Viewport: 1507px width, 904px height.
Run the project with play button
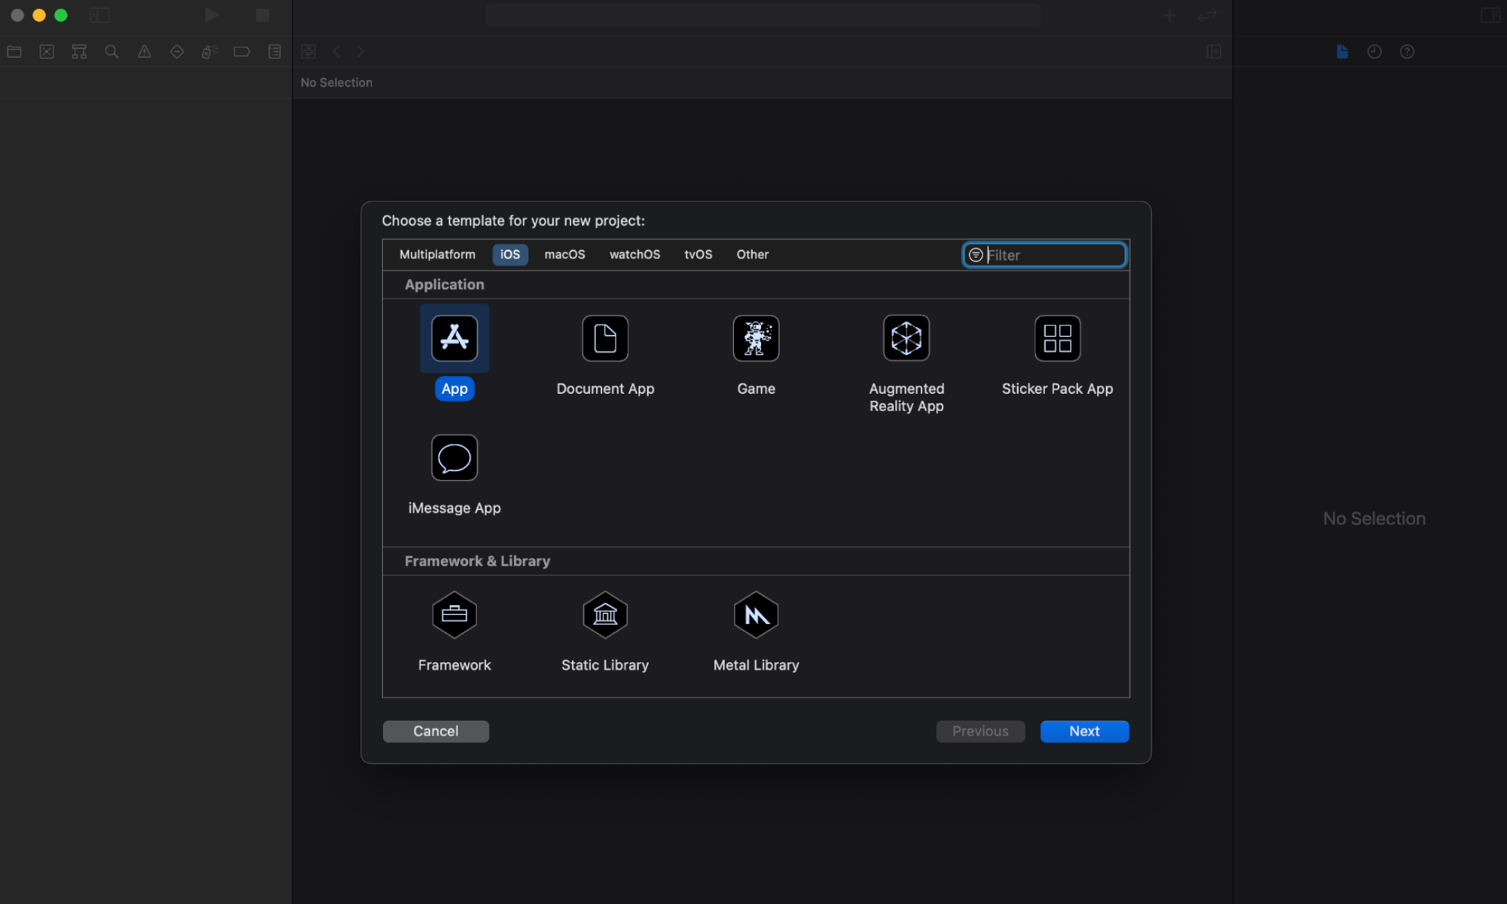212,15
